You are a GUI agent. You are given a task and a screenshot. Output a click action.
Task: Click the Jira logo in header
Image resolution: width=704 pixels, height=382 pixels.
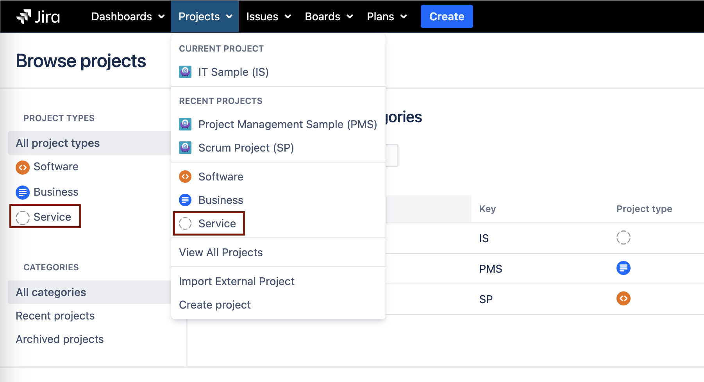(38, 17)
